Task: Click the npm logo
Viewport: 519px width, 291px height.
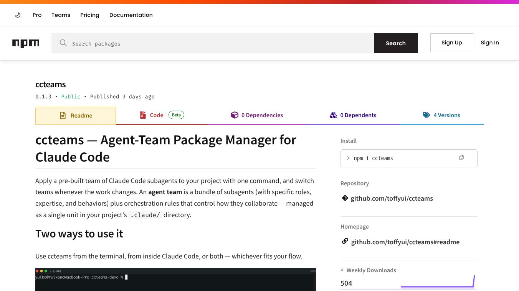Action: click(26, 43)
